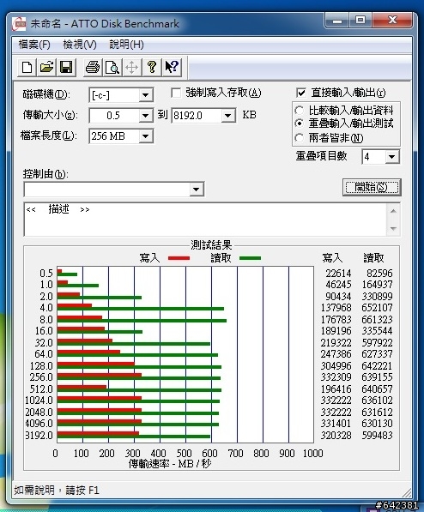Click the New file toolbar icon
The image size is (424, 512).
point(27,68)
